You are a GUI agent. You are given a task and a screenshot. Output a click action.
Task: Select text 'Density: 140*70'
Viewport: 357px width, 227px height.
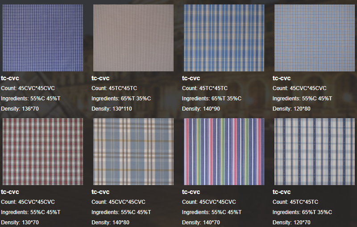[201, 223]
